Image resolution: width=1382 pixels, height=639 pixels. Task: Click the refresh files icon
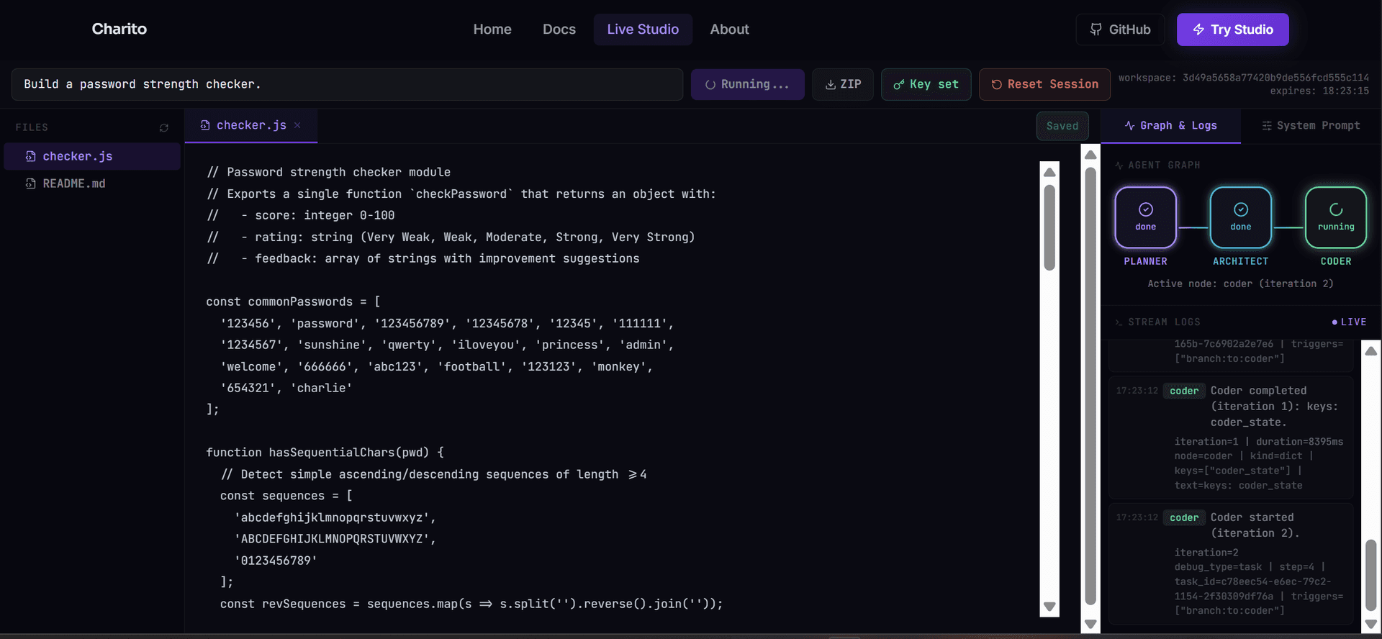164,128
